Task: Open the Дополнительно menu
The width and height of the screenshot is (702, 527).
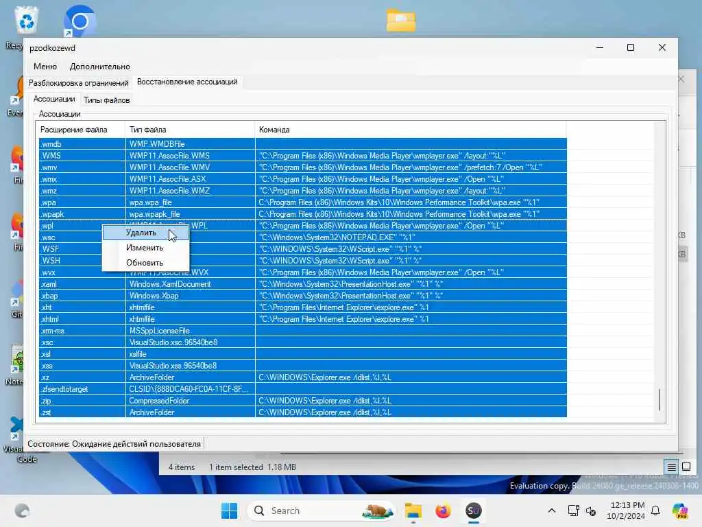Action: coord(100,67)
